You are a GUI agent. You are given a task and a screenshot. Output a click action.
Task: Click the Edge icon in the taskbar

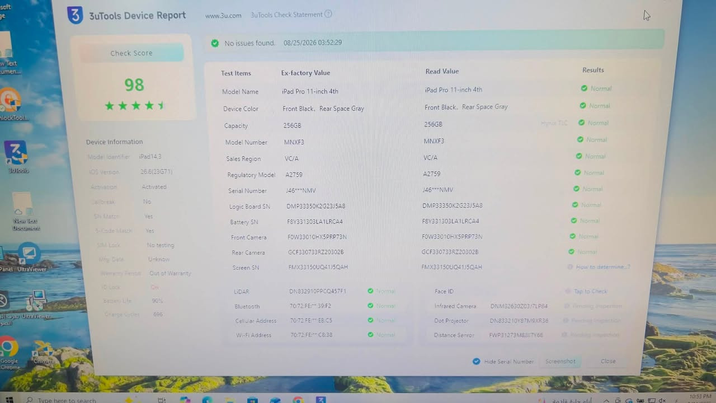coord(207,400)
